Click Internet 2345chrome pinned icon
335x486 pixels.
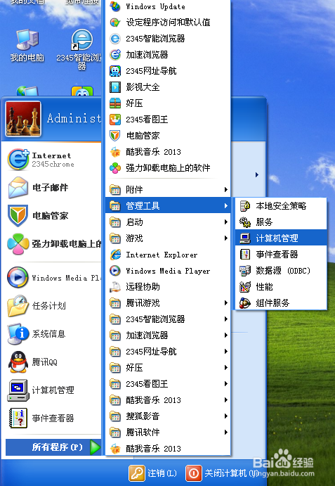point(18,160)
